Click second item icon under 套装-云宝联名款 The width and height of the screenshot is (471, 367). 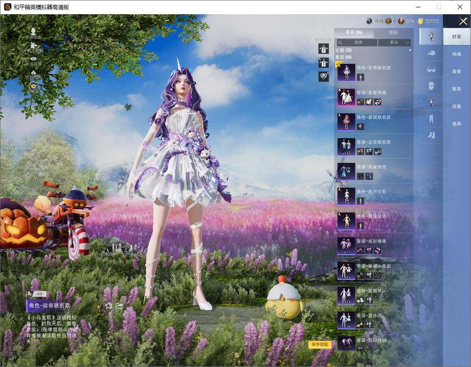click(369, 151)
